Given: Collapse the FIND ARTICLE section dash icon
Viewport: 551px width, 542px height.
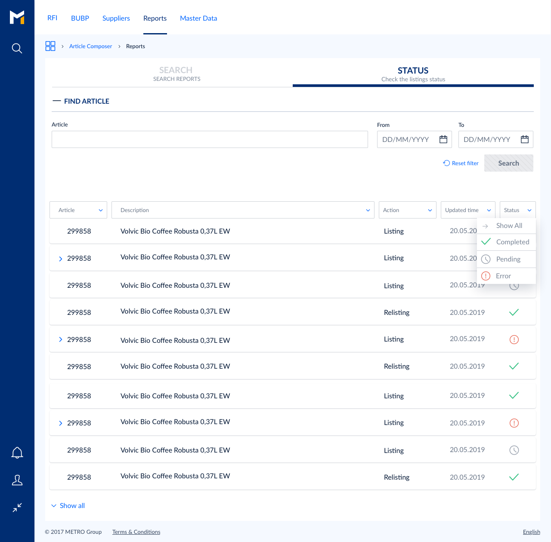Looking at the screenshot, I should click(x=56, y=101).
